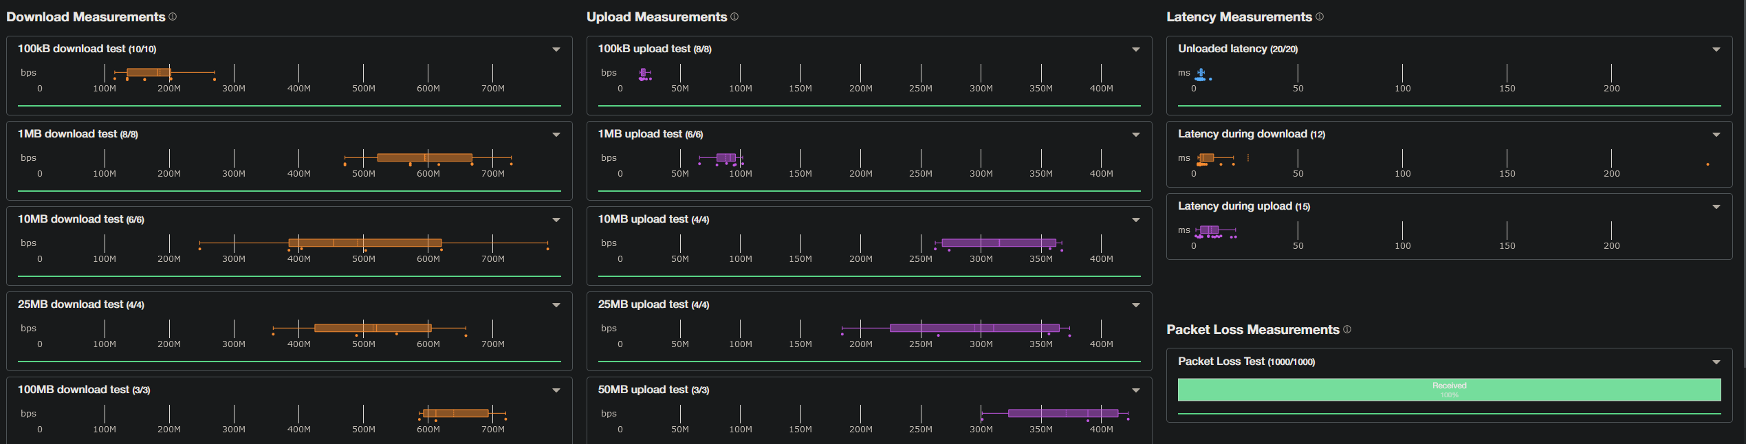
Task: Collapse the Unloaded latency panel
Action: tap(1716, 49)
